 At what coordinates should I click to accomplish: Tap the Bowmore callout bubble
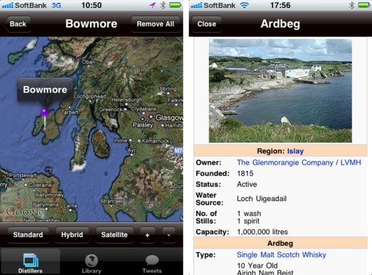click(x=45, y=90)
